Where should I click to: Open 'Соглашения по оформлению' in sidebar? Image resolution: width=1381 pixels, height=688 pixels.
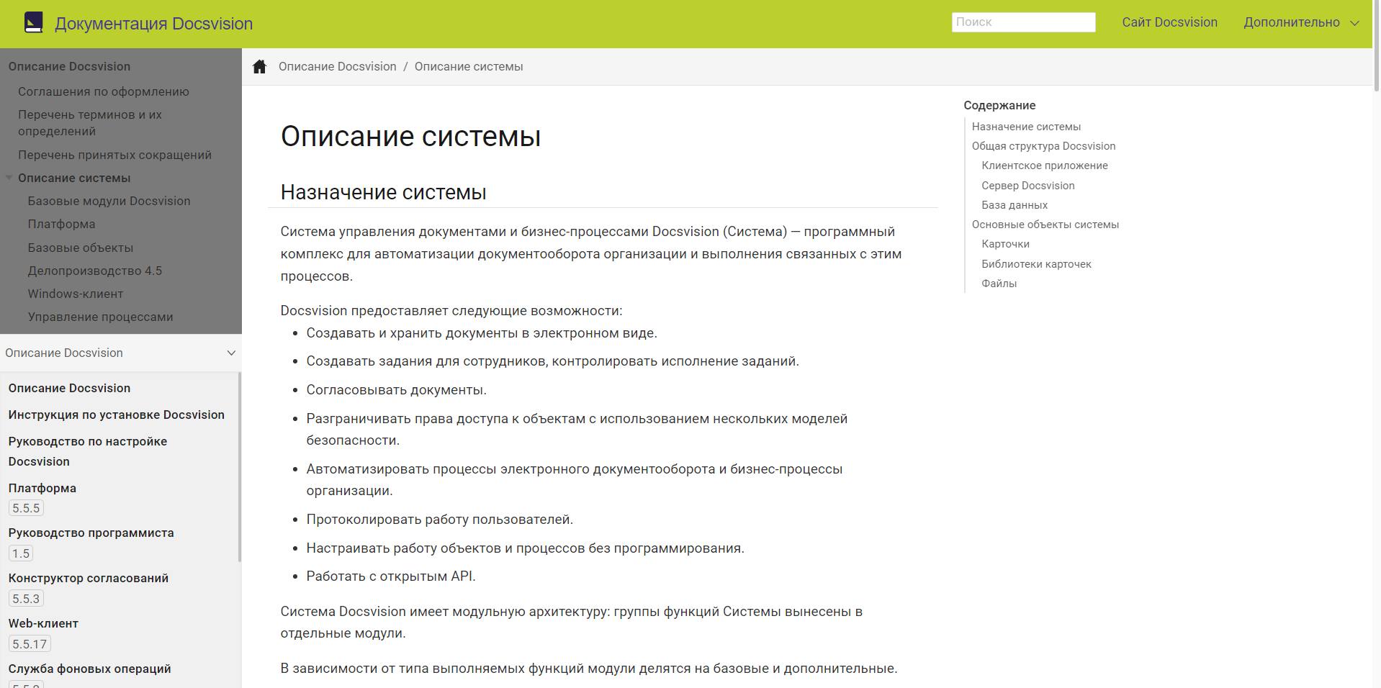pyautogui.click(x=104, y=91)
